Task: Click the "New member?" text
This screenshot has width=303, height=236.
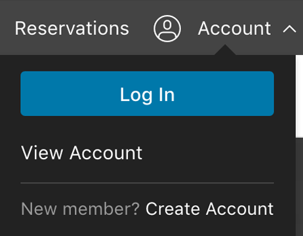Action: (x=80, y=209)
